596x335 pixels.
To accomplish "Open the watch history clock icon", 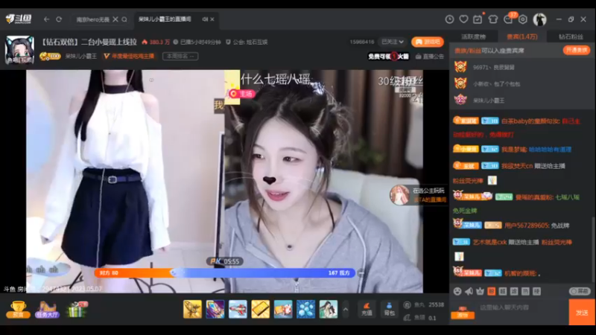I will 449,19.
